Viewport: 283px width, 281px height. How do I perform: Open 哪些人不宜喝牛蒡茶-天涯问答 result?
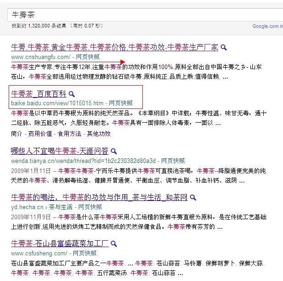pyautogui.click(x=60, y=151)
